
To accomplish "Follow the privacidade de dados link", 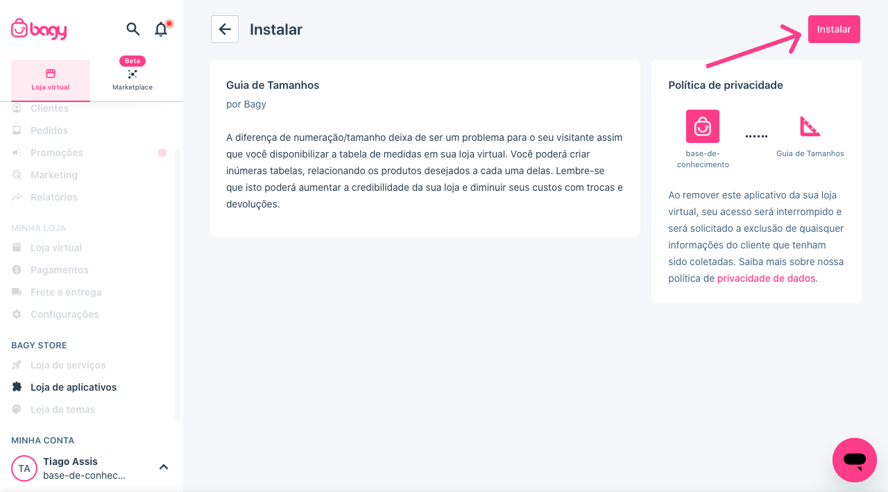I will (x=767, y=278).
